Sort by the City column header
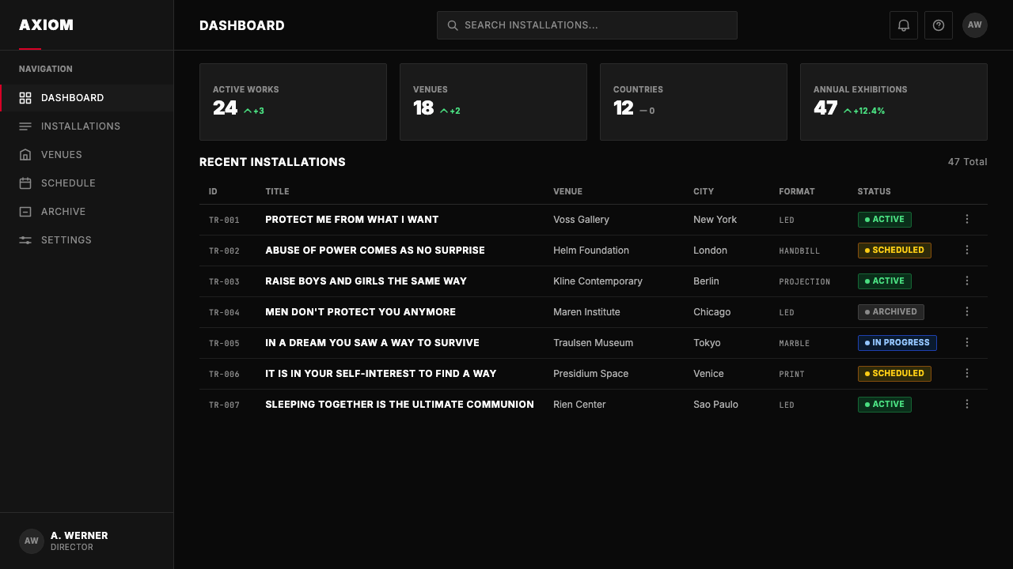This screenshot has width=1013, height=569. click(704, 191)
